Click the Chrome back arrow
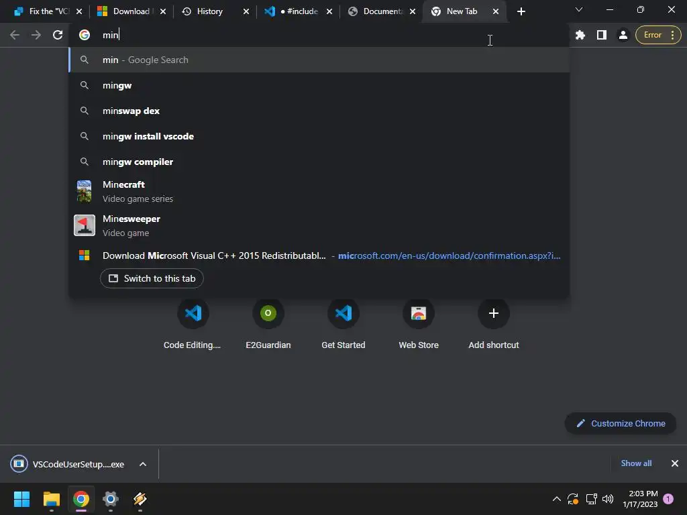687x515 pixels. [x=15, y=35]
